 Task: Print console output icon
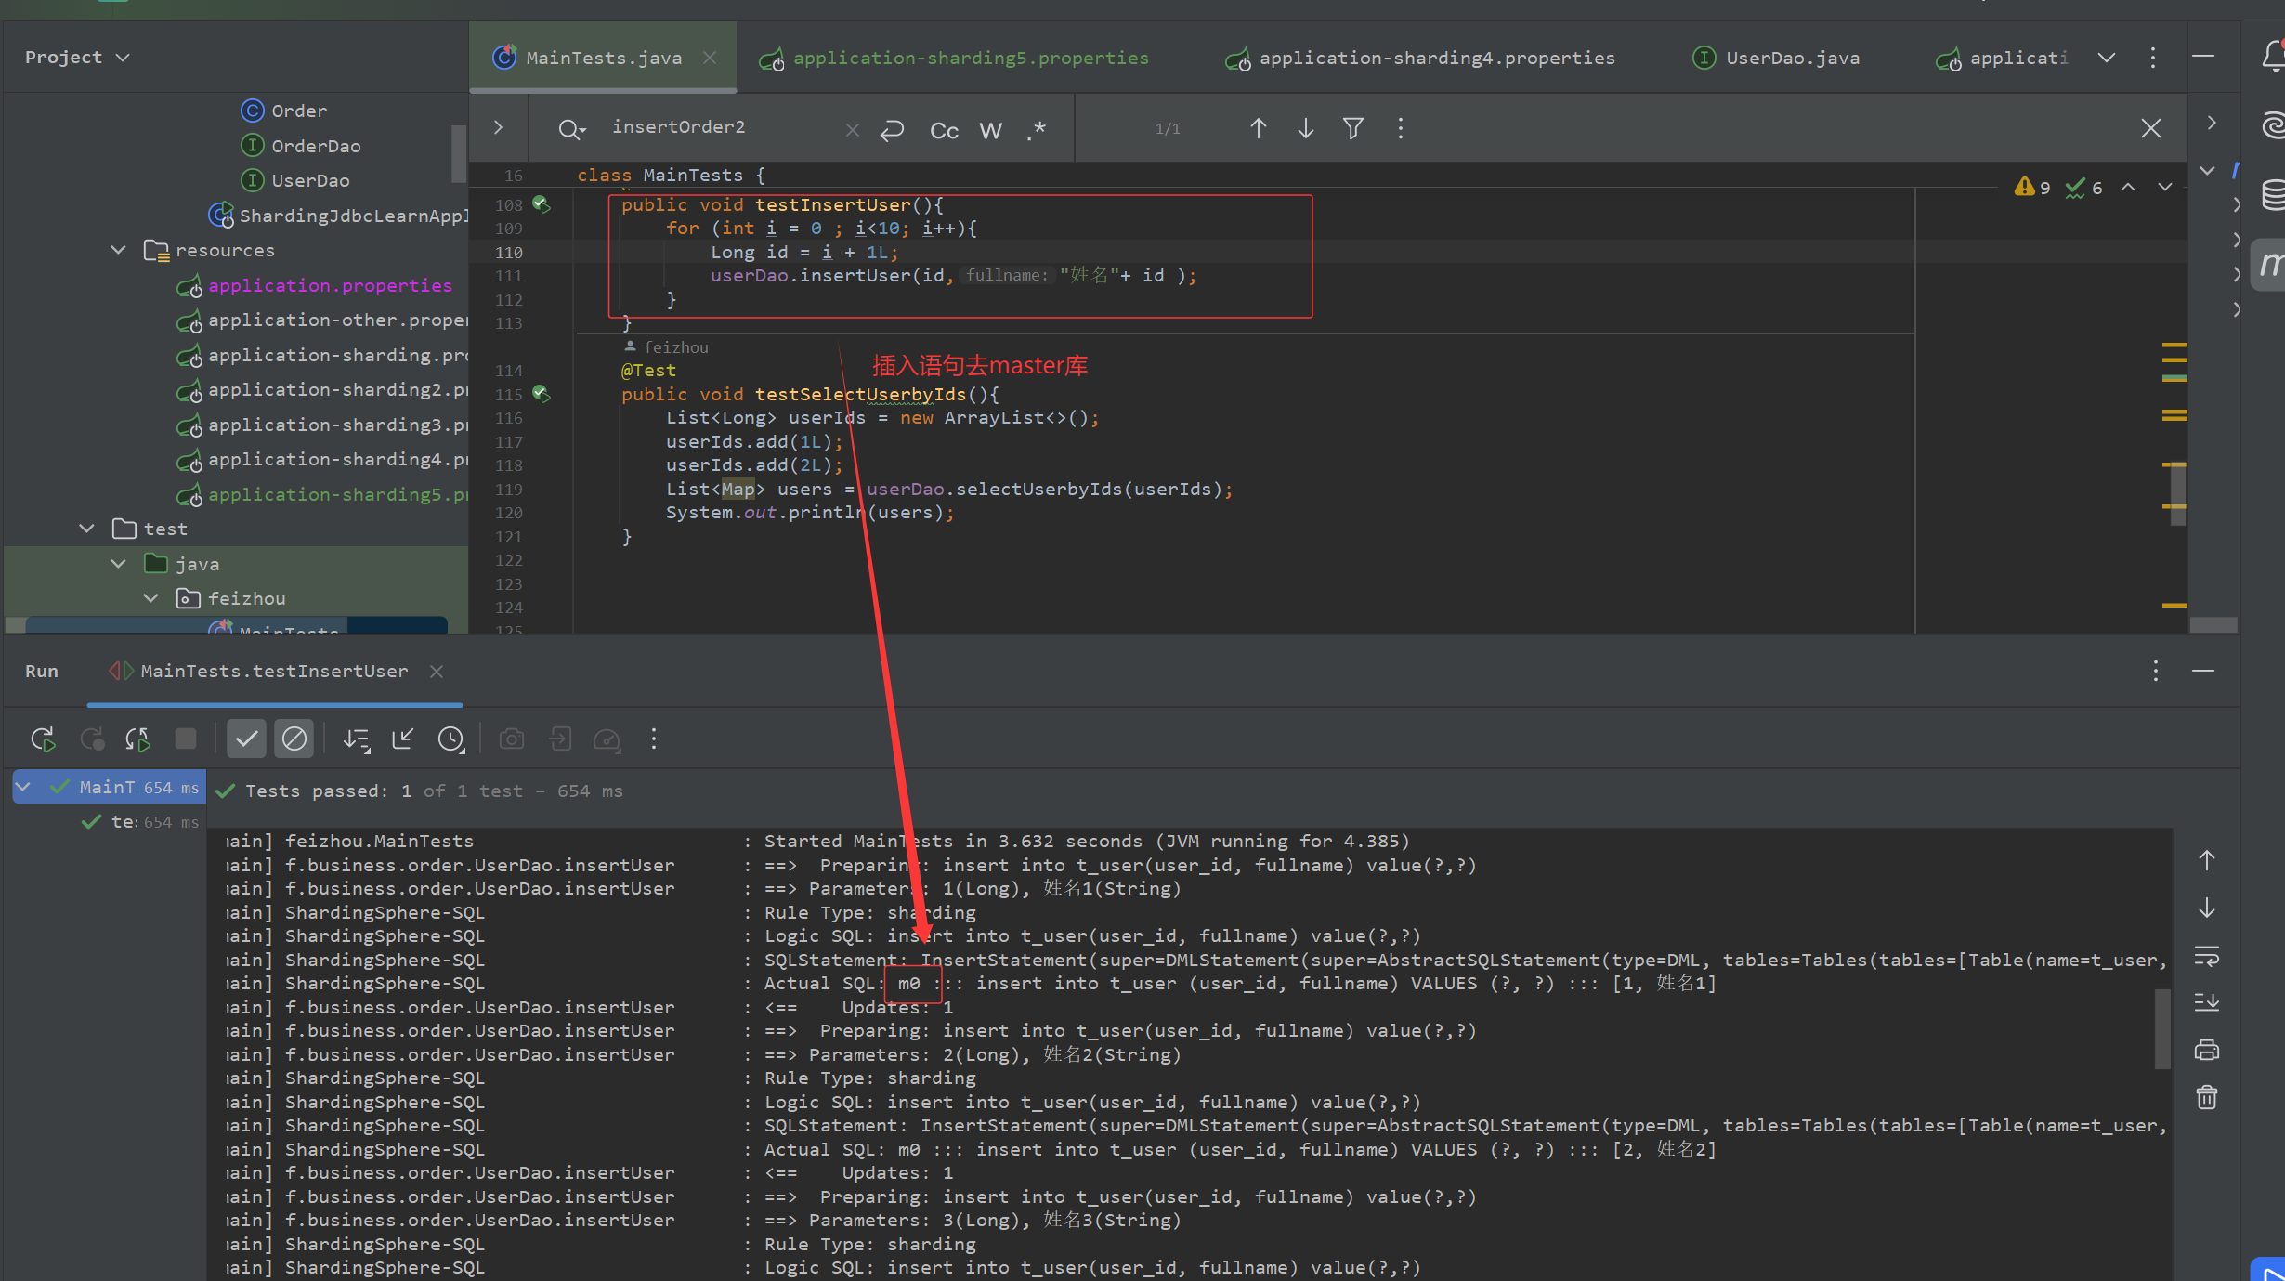(2207, 1050)
